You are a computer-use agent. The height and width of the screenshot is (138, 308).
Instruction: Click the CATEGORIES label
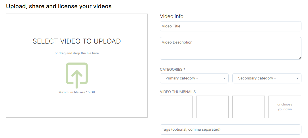pos(172,70)
